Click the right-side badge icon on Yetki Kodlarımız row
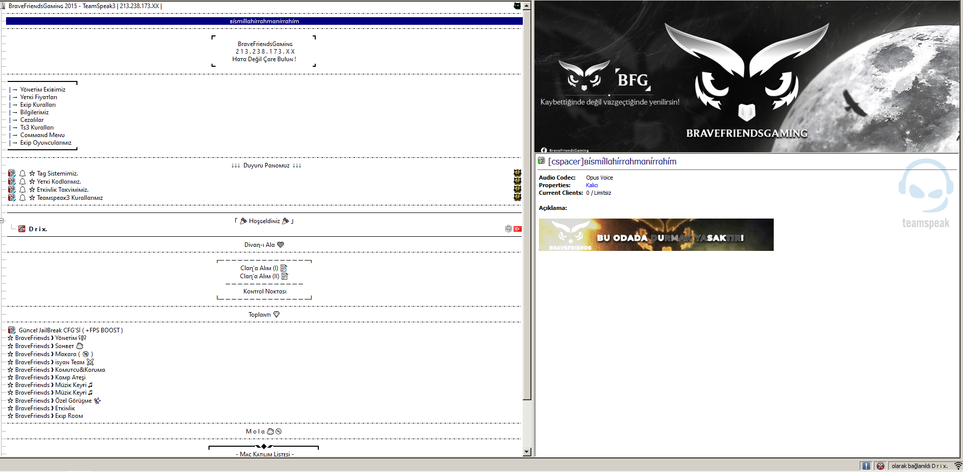The width and height of the screenshot is (963, 472). (x=517, y=181)
